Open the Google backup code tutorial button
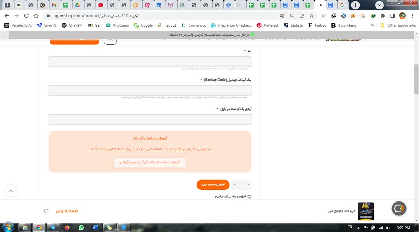This screenshot has height=232, width=419. [150, 163]
